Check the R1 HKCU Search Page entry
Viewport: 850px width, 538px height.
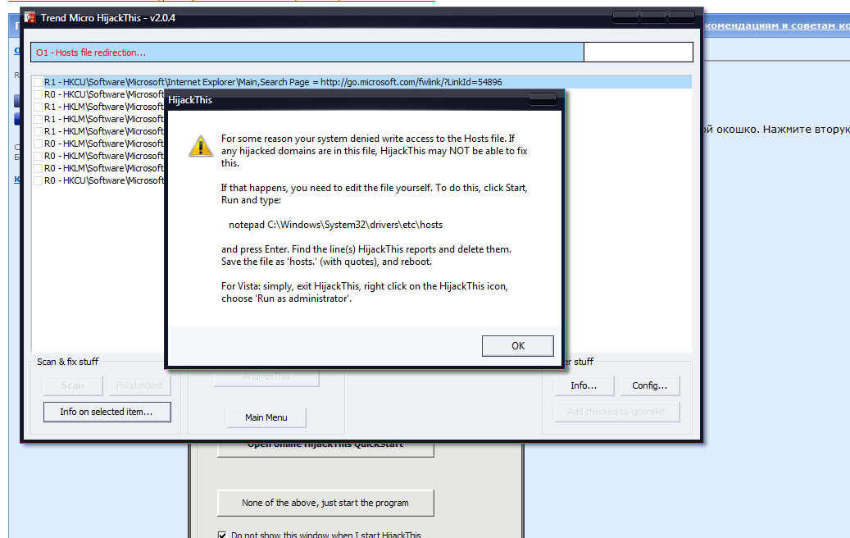(39, 82)
